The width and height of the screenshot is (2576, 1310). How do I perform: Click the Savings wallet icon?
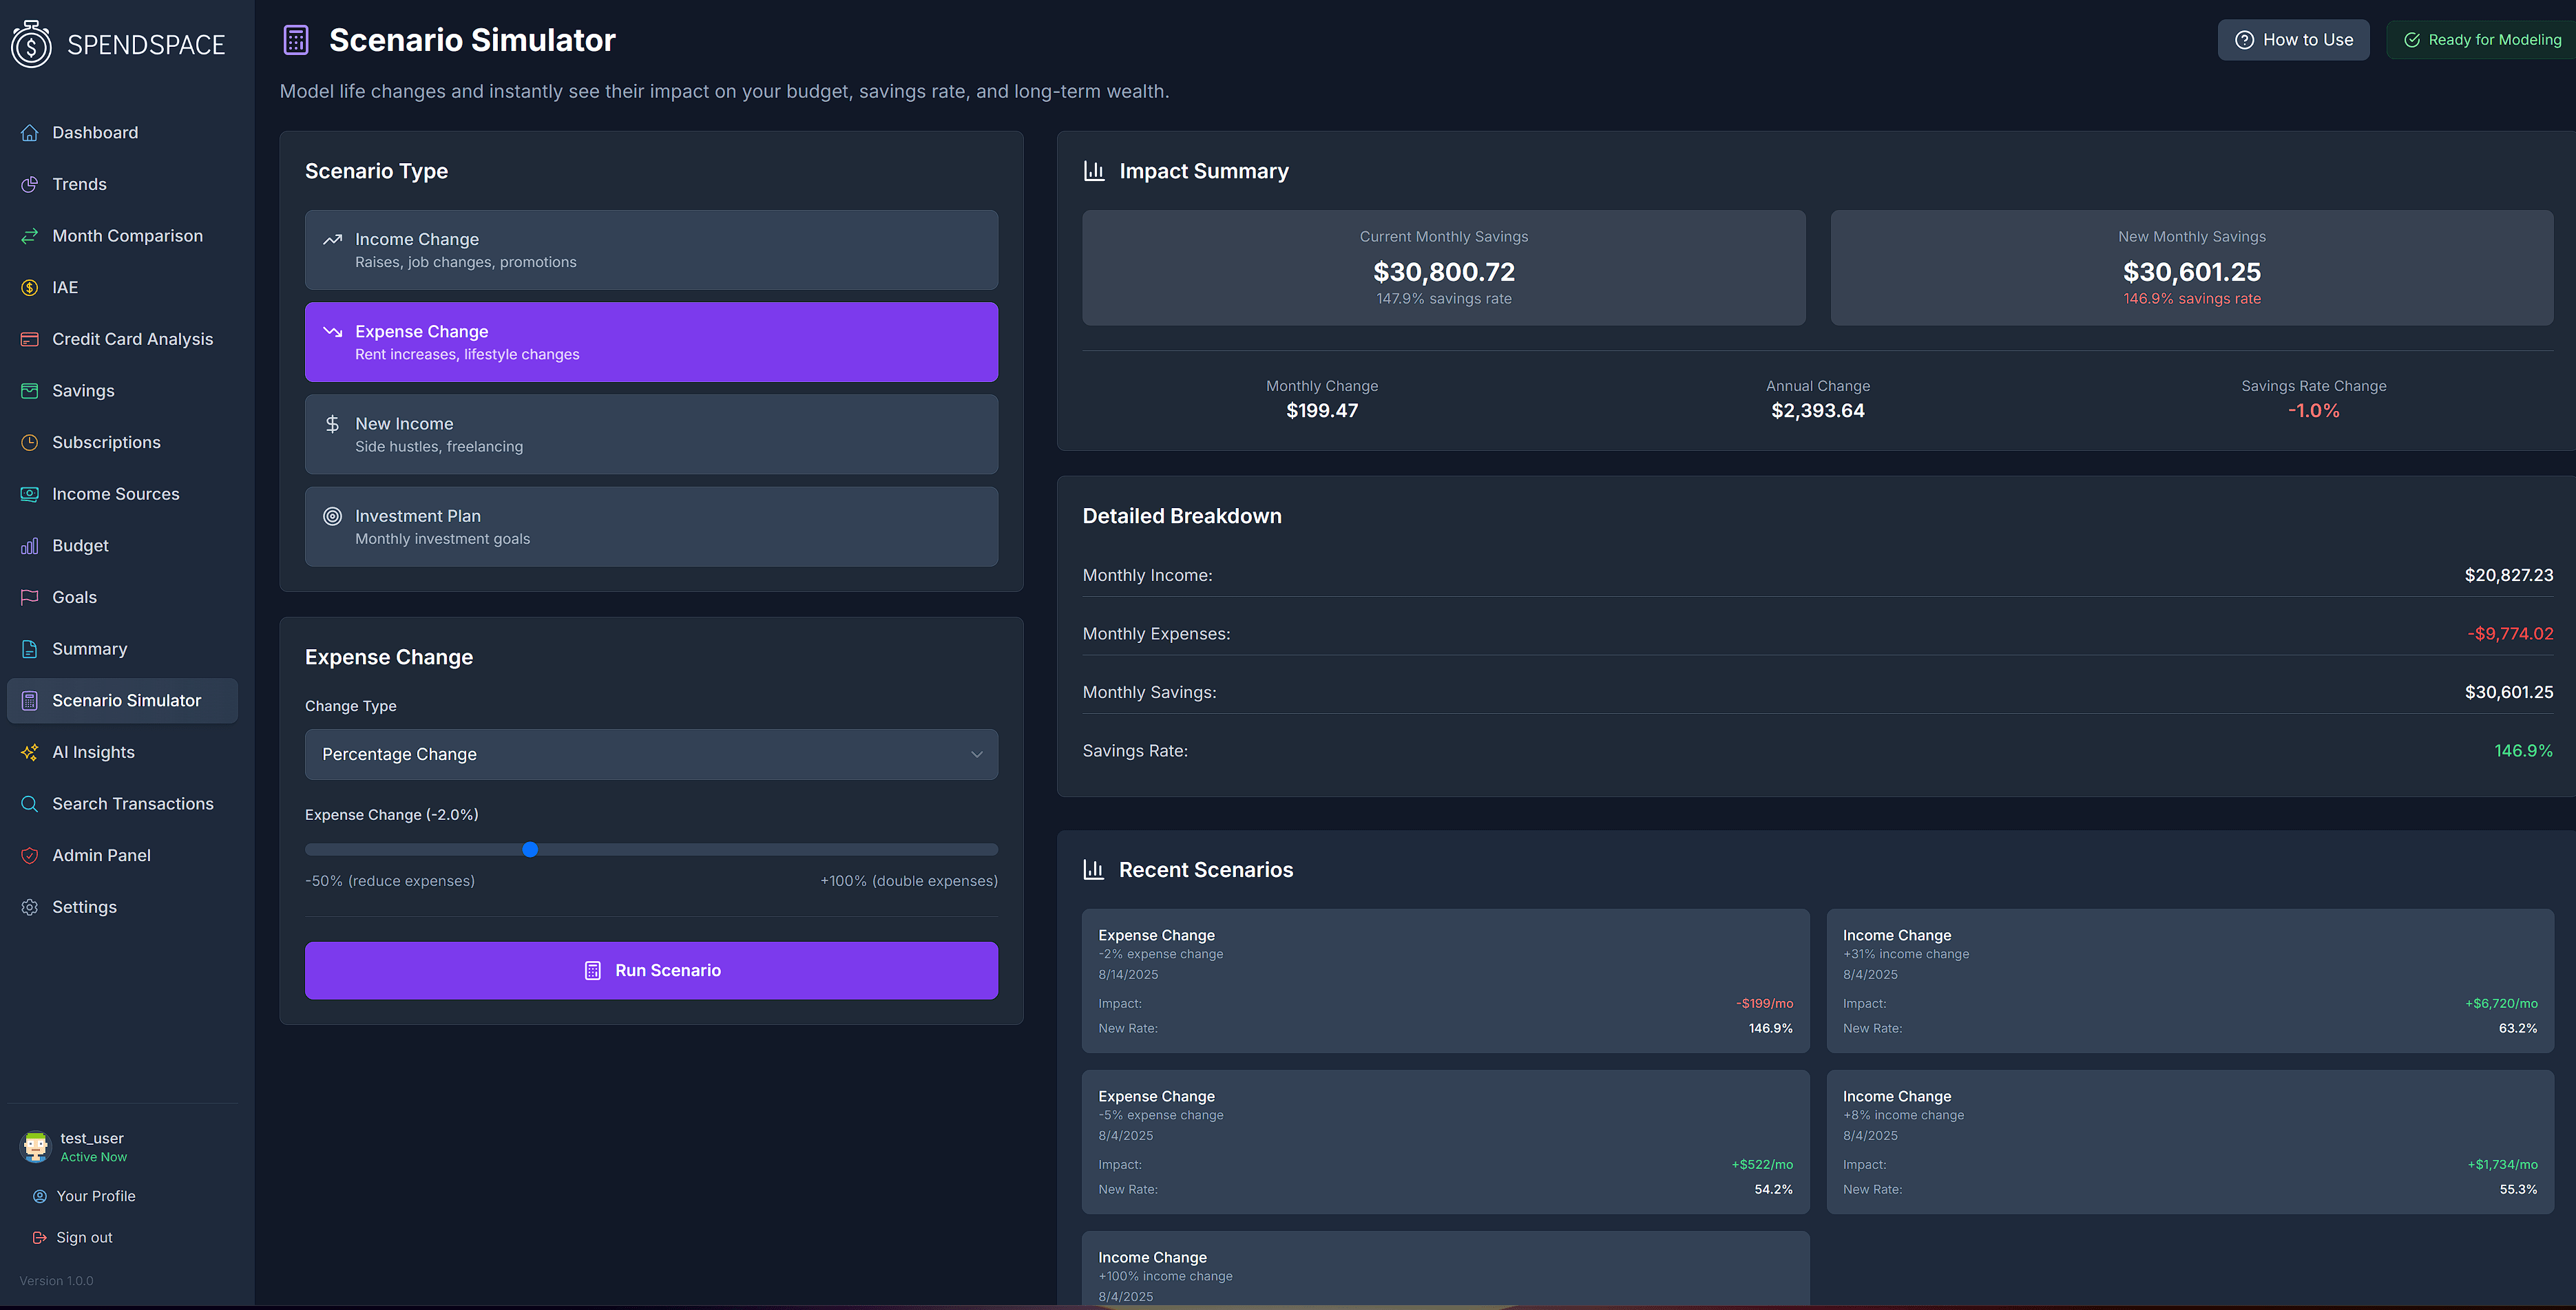click(x=30, y=391)
